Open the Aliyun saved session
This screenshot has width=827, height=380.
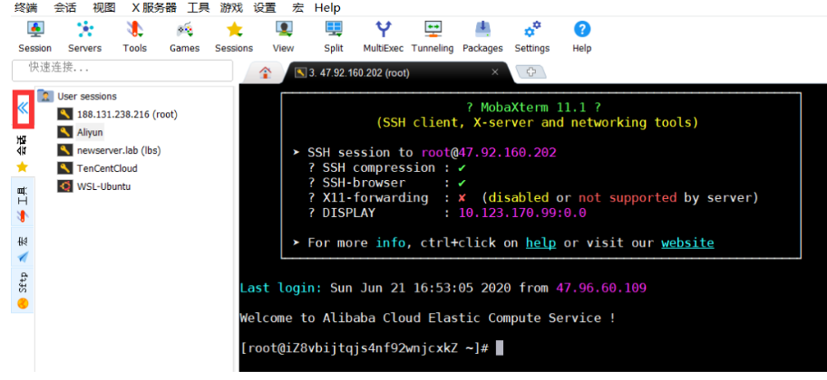[x=90, y=132]
